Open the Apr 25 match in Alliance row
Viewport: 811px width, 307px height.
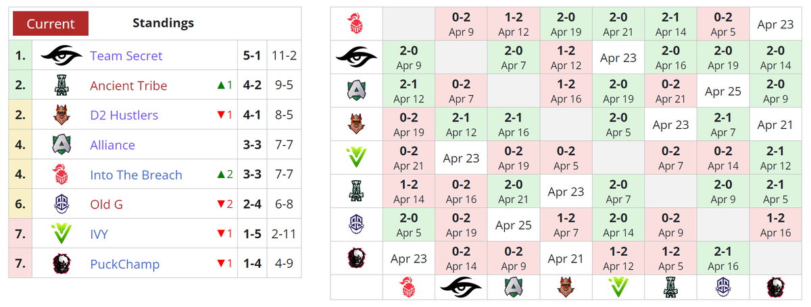(x=723, y=91)
